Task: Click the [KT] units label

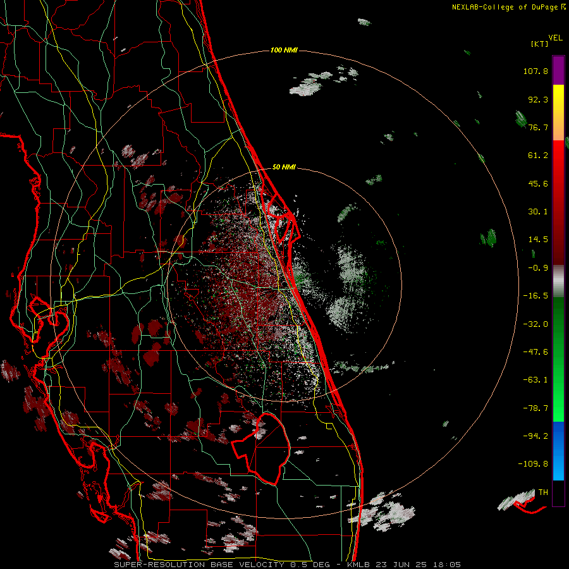Action: tap(539, 44)
